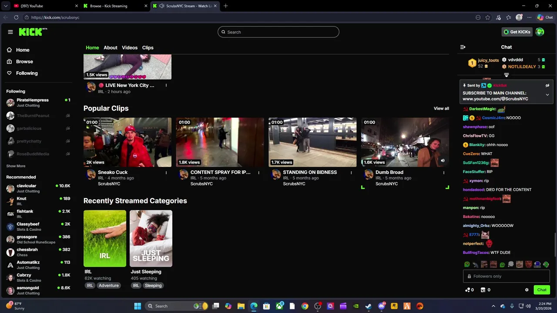Image resolution: width=557 pixels, height=313 pixels.
Task: Hide the pinned KickBot message
Action: (547, 86)
